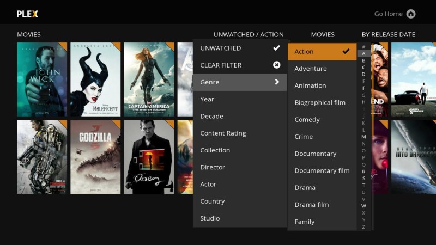Jump to letter W in alphabet index
Image resolution: width=436 pixels, height=245 pixels.
pyautogui.click(x=364, y=206)
